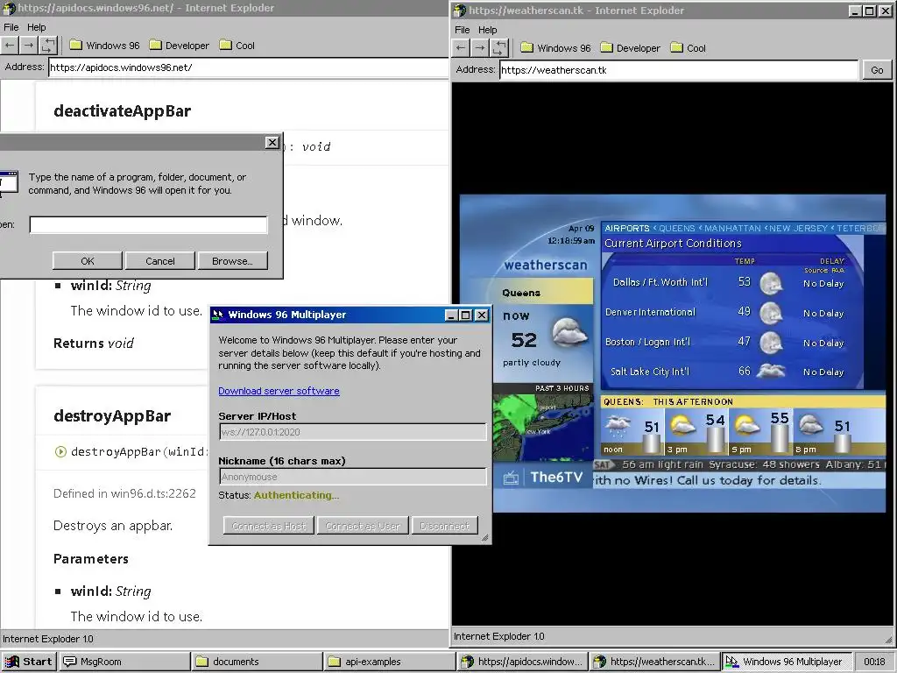Click the destroyAppBar method circle icon

click(x=60, y=451)
